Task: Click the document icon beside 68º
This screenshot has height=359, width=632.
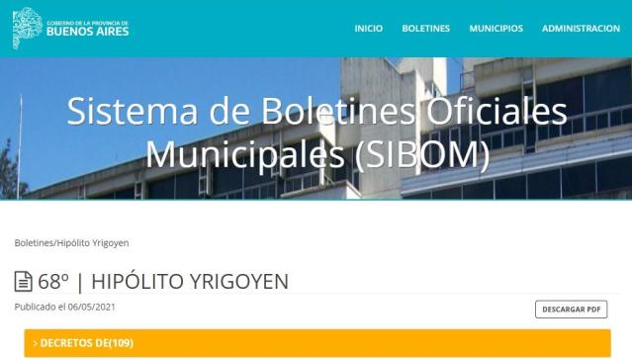Action: (x=23, y=281)
